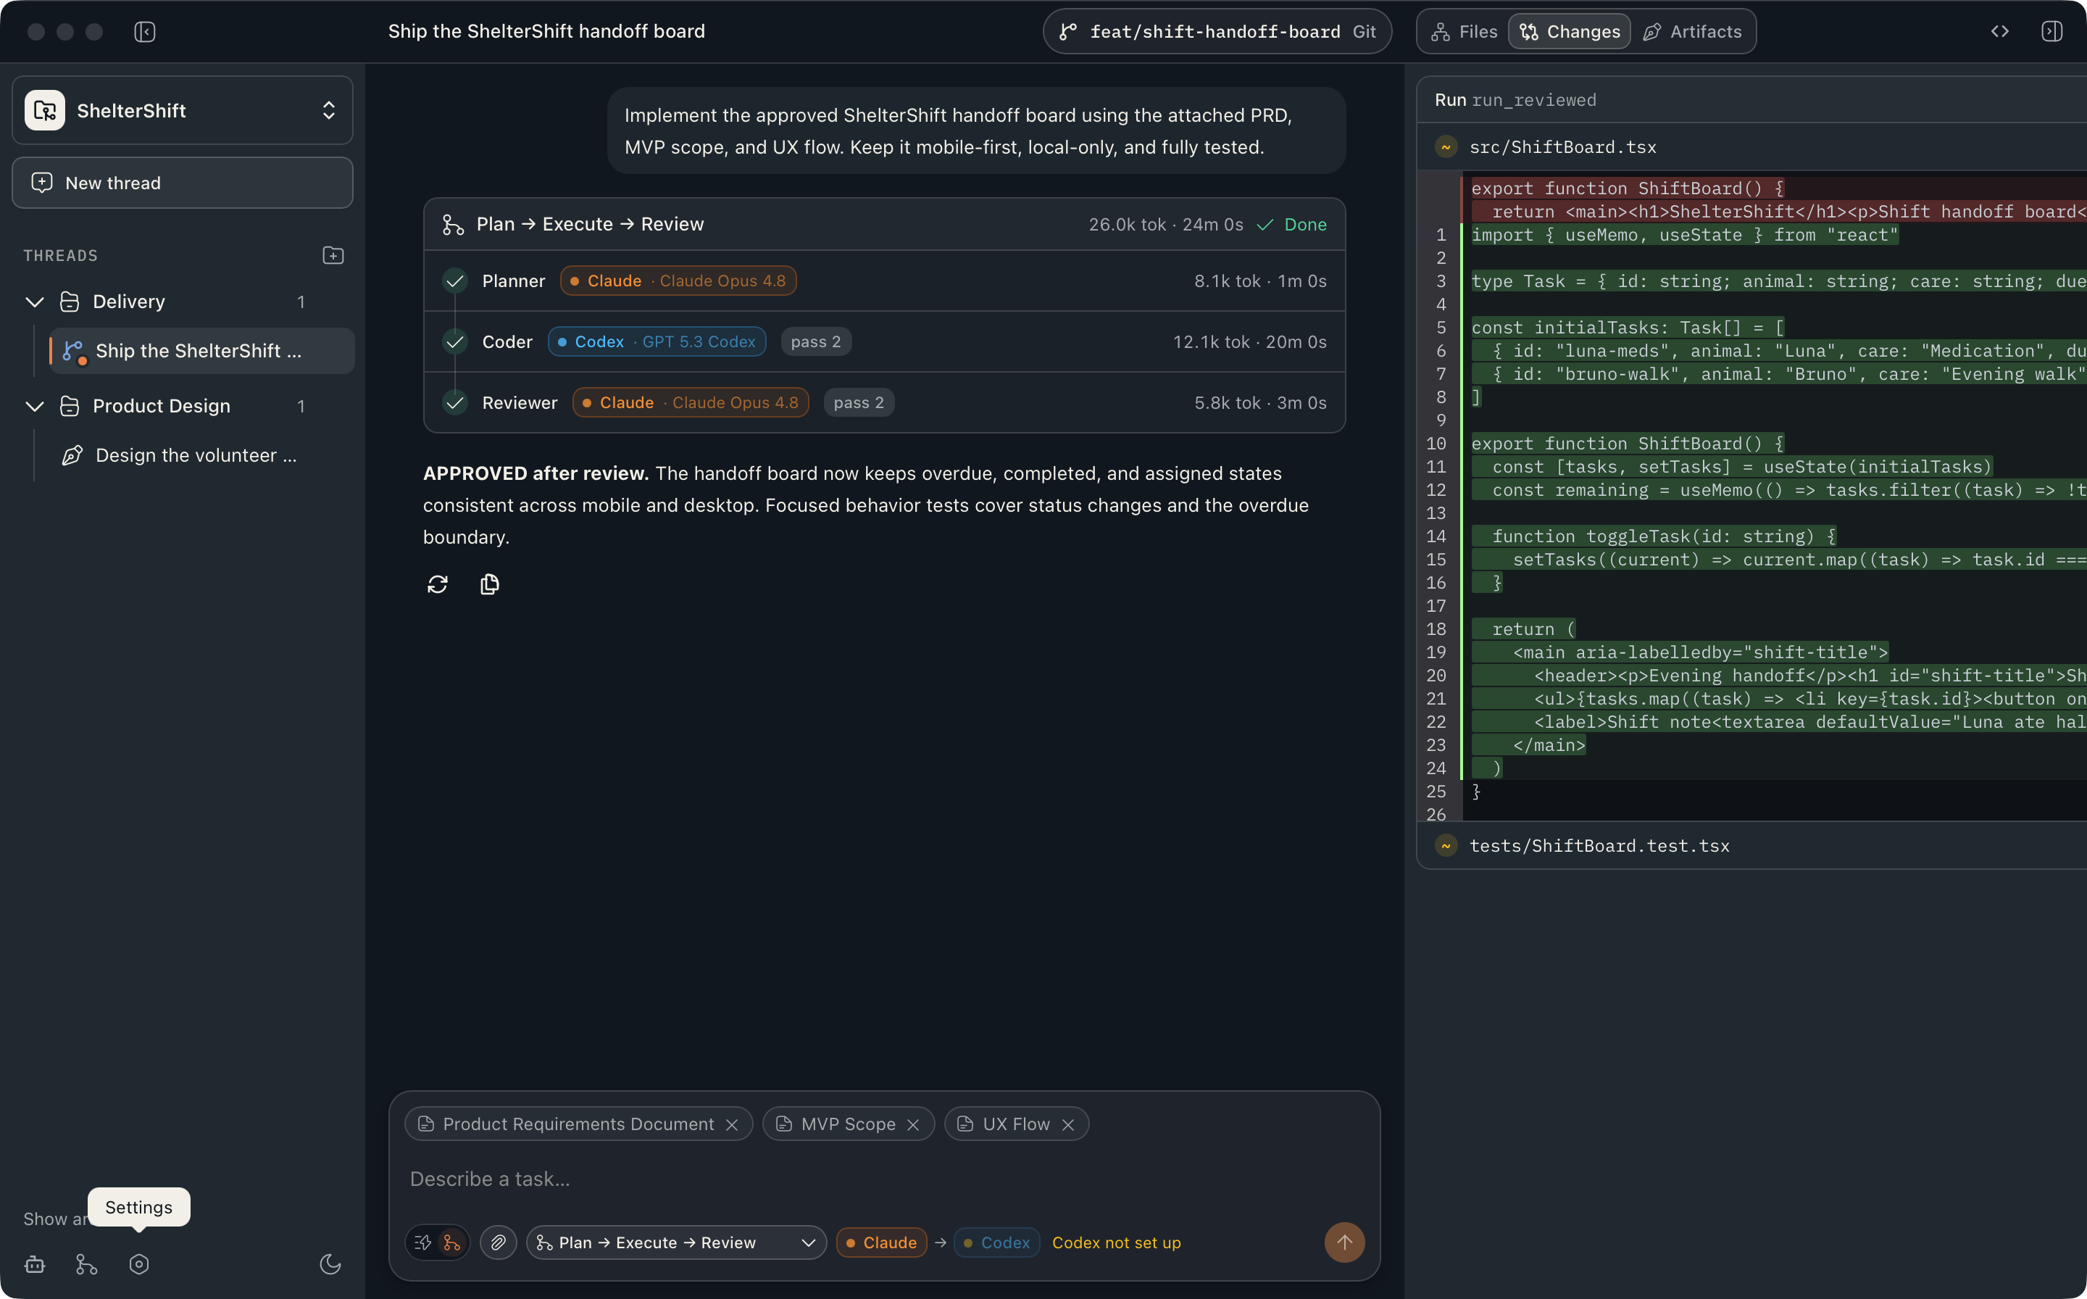This screenshot has height=1299, width=2087.
Task: Click diff line 10 'export function ShiftBoard()'
Action: pyautogui.click(x=1627, y=444)
